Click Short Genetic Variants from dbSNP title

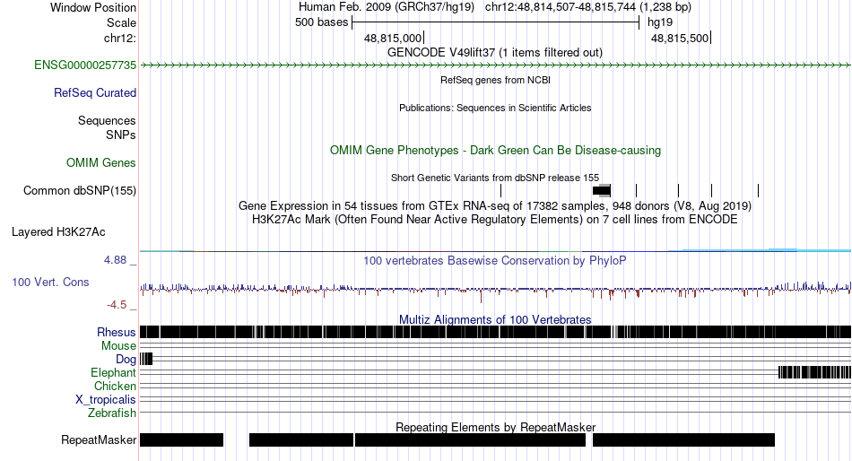[494, 178]
